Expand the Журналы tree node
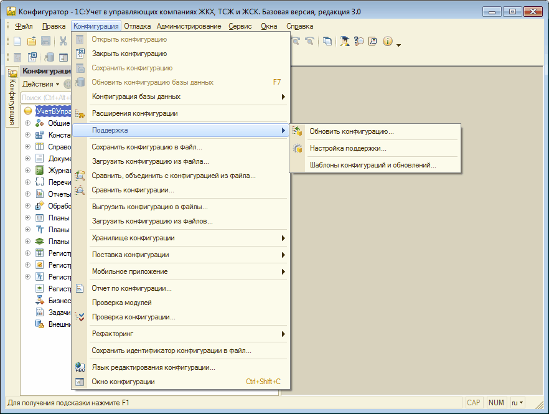Screen dimensions: 549x414 pyautogui.click(x=27, y=170)
